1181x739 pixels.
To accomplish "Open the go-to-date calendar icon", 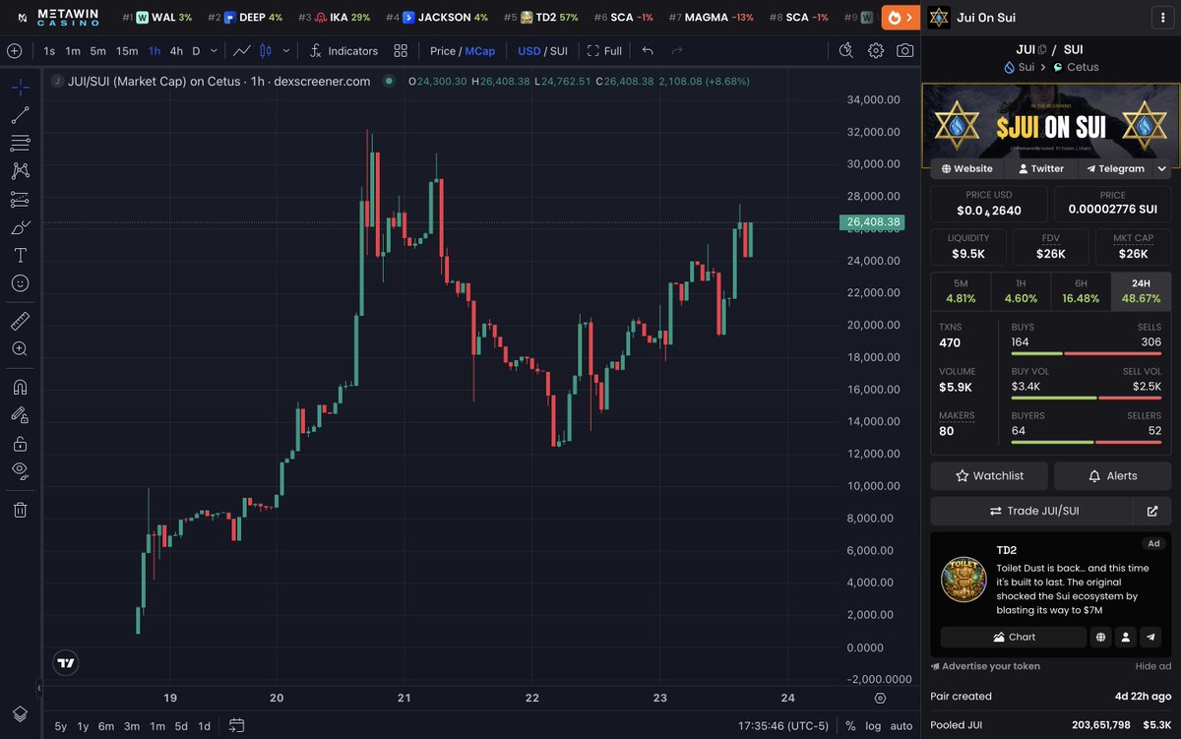I will pos(236,726).
